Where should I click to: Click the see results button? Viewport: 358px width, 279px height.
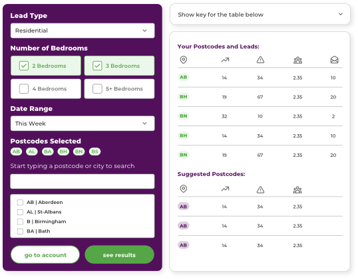click(119, 255)
